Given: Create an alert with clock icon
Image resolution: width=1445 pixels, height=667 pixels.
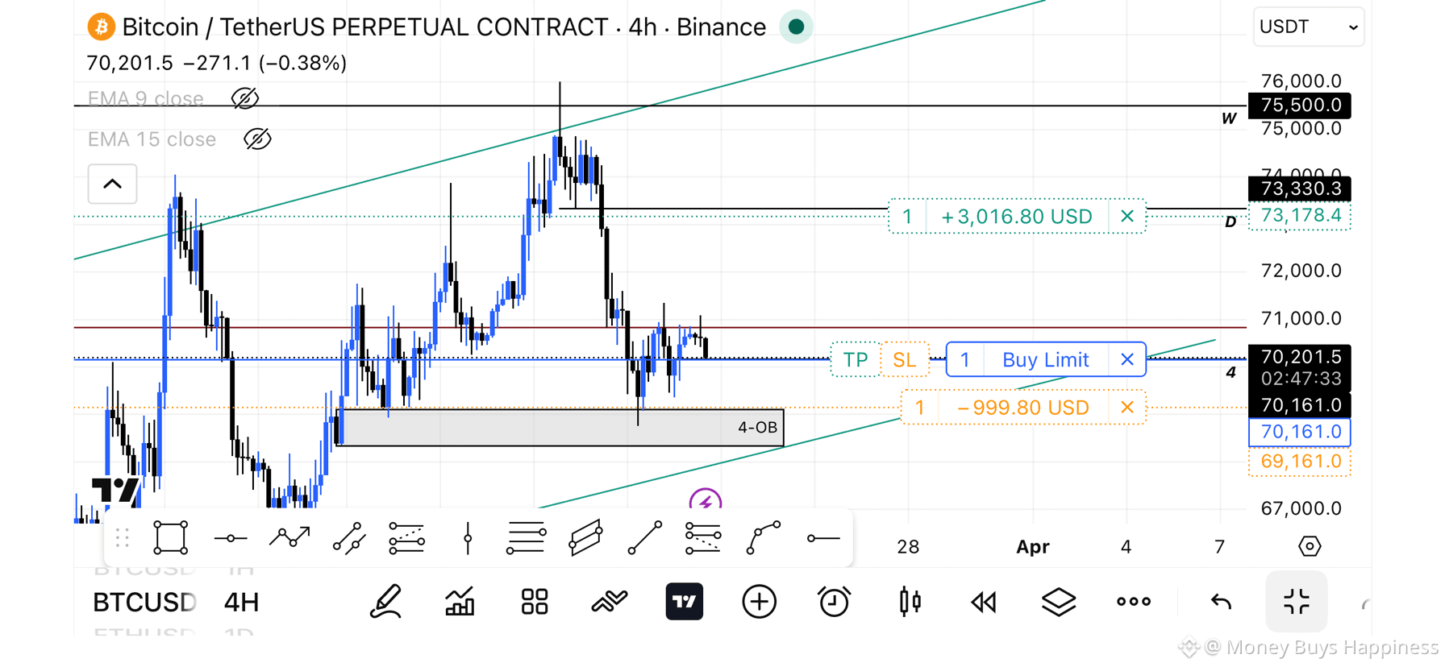Looking at the screenshot, I should (x=834, y=602).
